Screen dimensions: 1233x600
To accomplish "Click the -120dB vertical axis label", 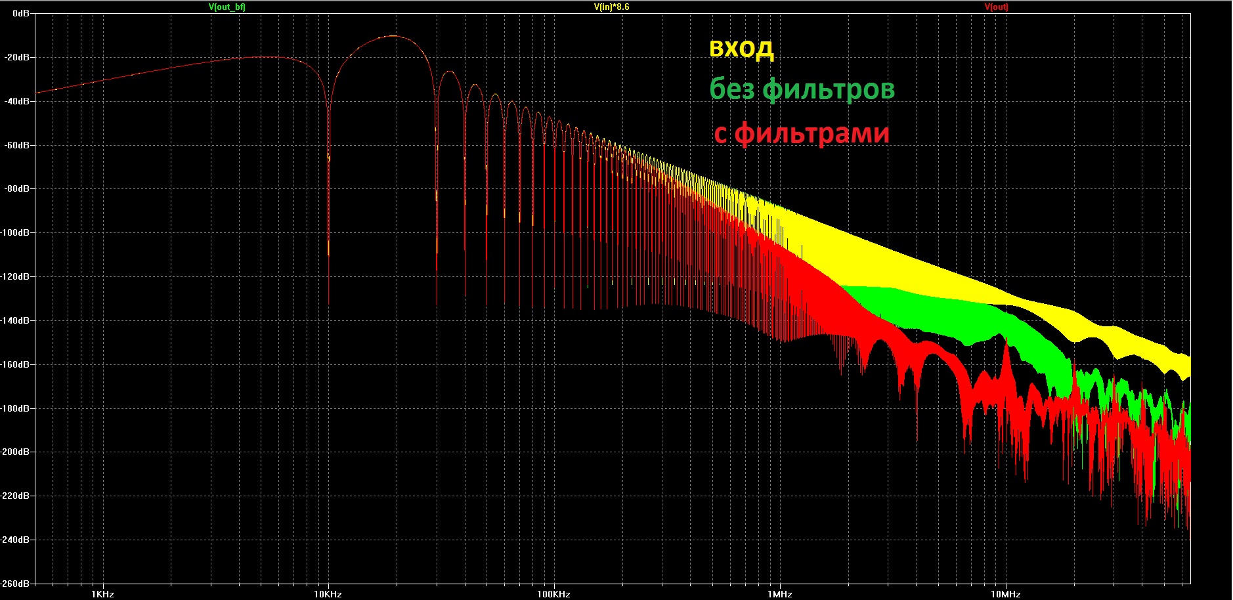I will pos(15,276).
